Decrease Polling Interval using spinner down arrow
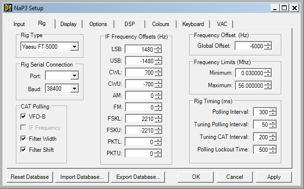Screen dimensions: 304x189 pos(273,114)
